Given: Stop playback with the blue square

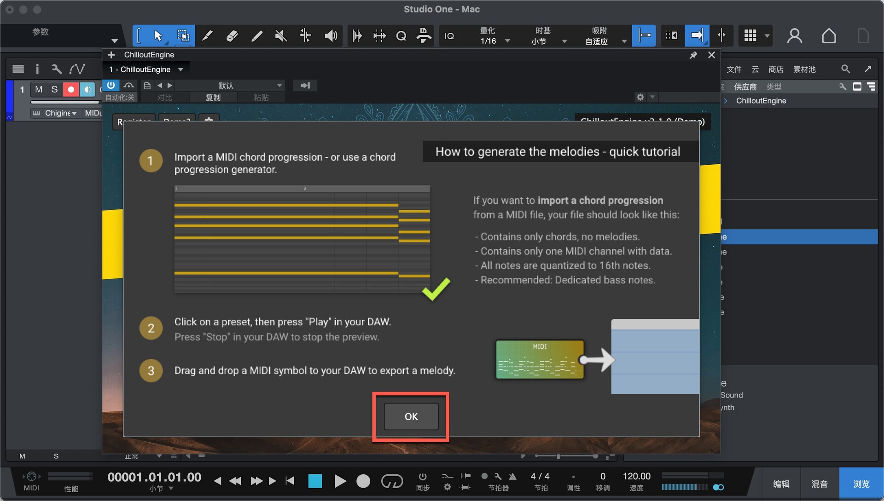Looking at the screenshot, I should coord(315,481).
